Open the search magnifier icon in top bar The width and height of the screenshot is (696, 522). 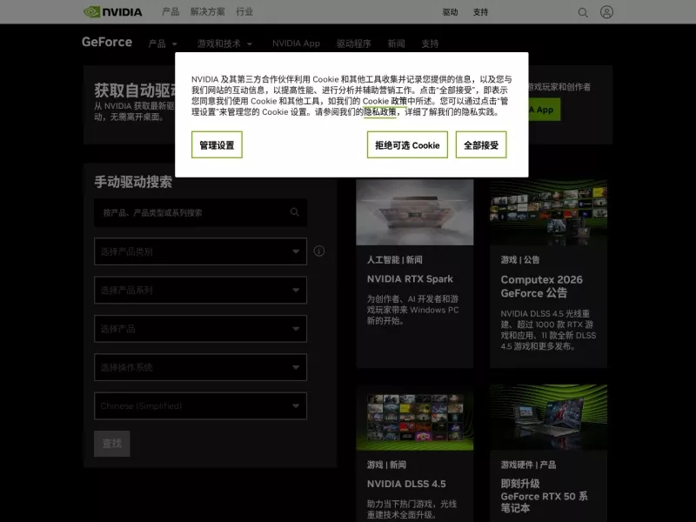583,12
